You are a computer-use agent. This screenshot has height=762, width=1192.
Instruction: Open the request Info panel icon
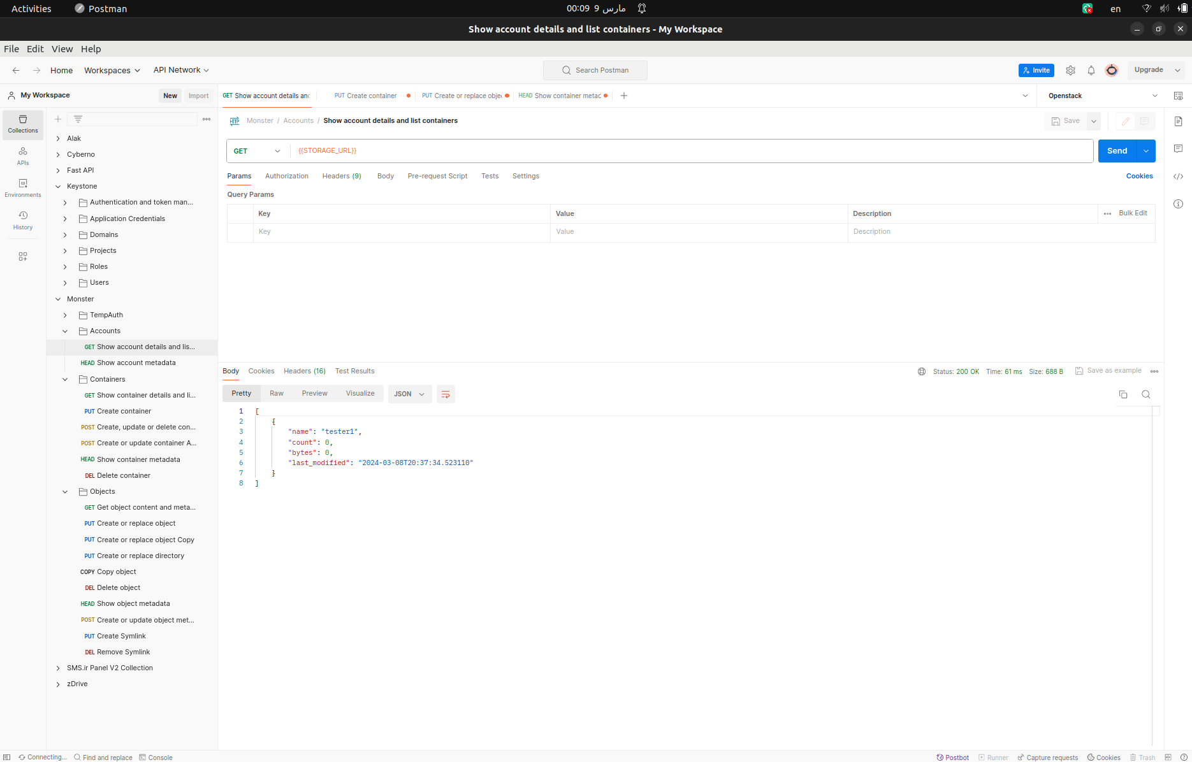(x=1178, y=204)
